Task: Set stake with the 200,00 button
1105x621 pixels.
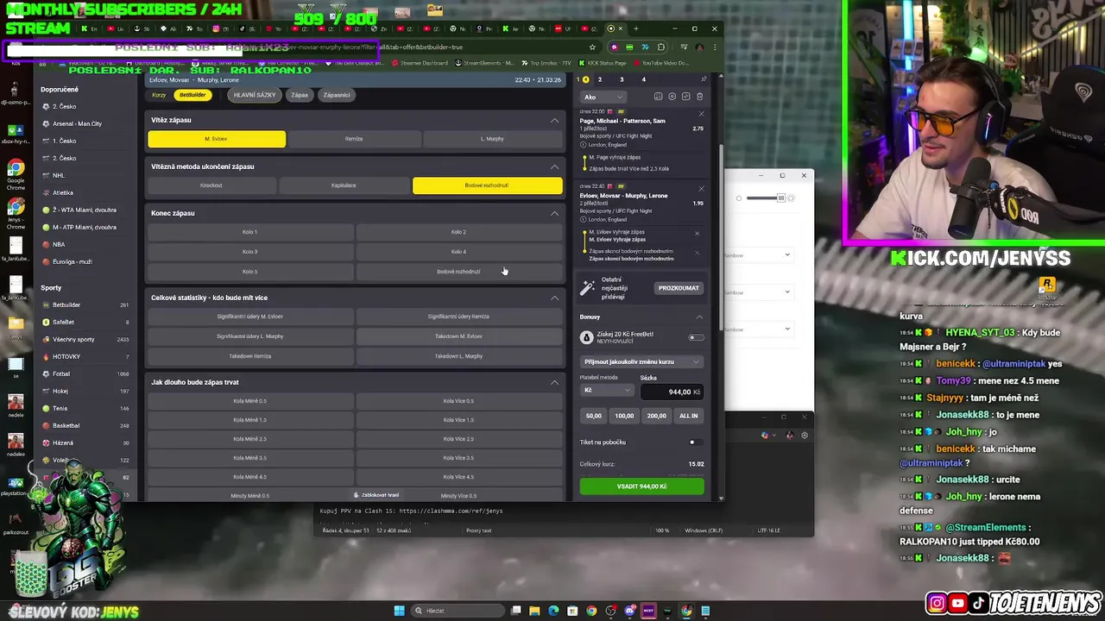Action: tap(657, 416)
